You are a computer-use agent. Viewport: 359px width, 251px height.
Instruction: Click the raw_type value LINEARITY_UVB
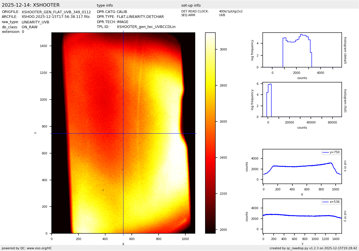(35, 22)
